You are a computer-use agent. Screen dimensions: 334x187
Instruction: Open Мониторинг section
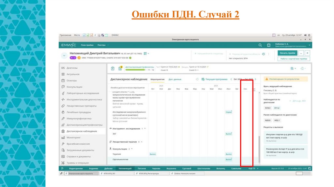click(73, 138)
